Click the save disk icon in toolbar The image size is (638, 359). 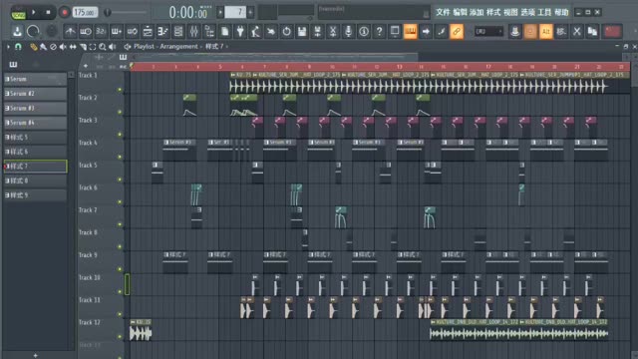pyautogui.click(x=302, y=31)
